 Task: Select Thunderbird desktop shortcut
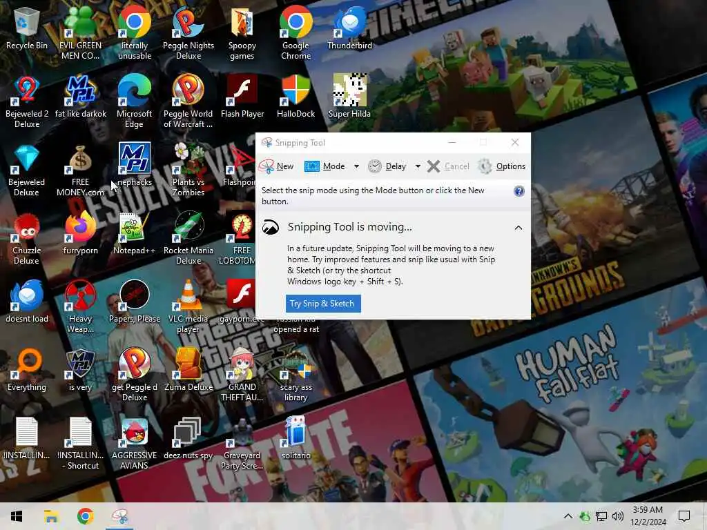[350, 28]
